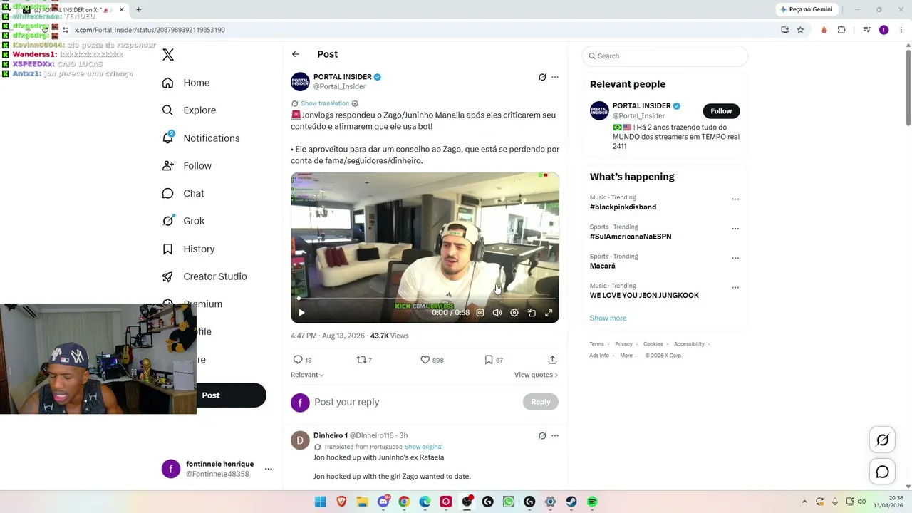This screenshot has height=513, width=912.
Task: Follow PORTAL INSIDER from Relevant people
Action: click(x=721, y=111)
